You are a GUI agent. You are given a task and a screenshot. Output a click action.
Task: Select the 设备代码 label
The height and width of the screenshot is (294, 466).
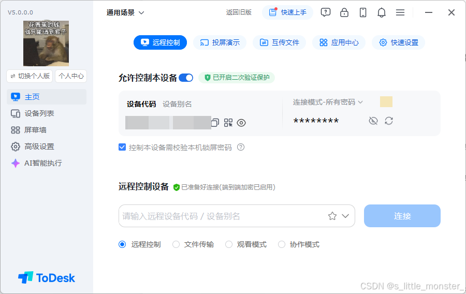click(x=141, y=104)
